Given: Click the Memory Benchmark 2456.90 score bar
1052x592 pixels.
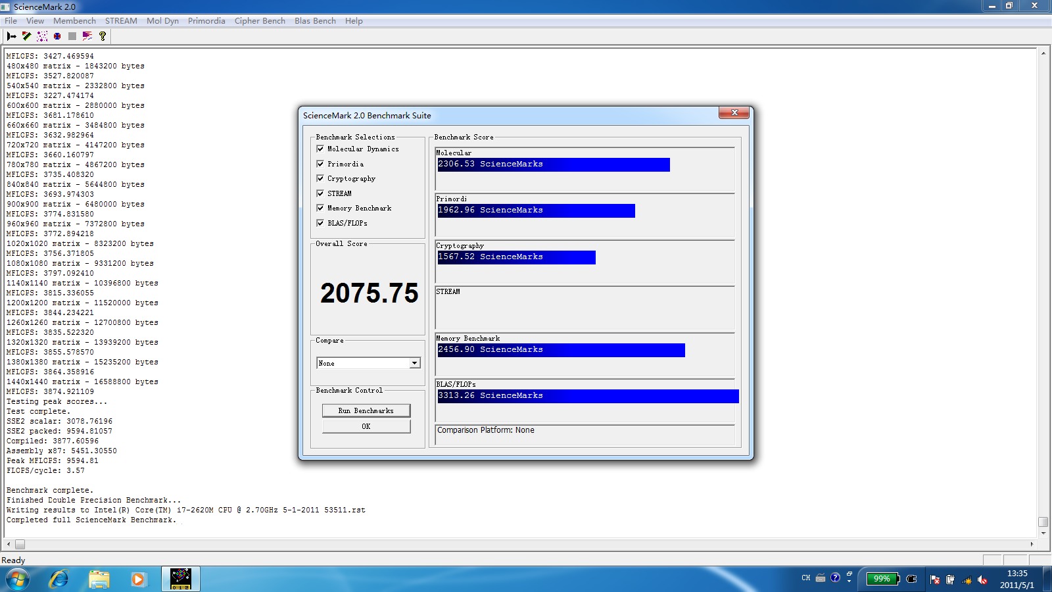Looking at the screenshot, I should click(562, 350).
